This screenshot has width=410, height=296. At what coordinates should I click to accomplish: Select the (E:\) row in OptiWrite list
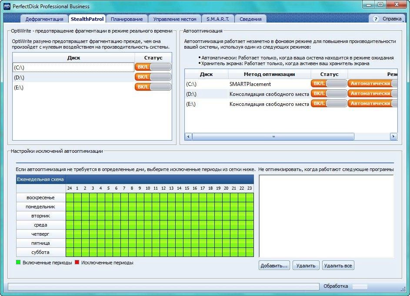pos(73,87)
